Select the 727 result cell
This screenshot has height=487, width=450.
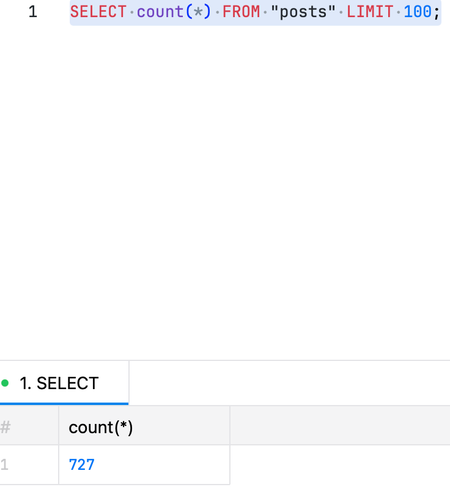click(x=82, y=465)
